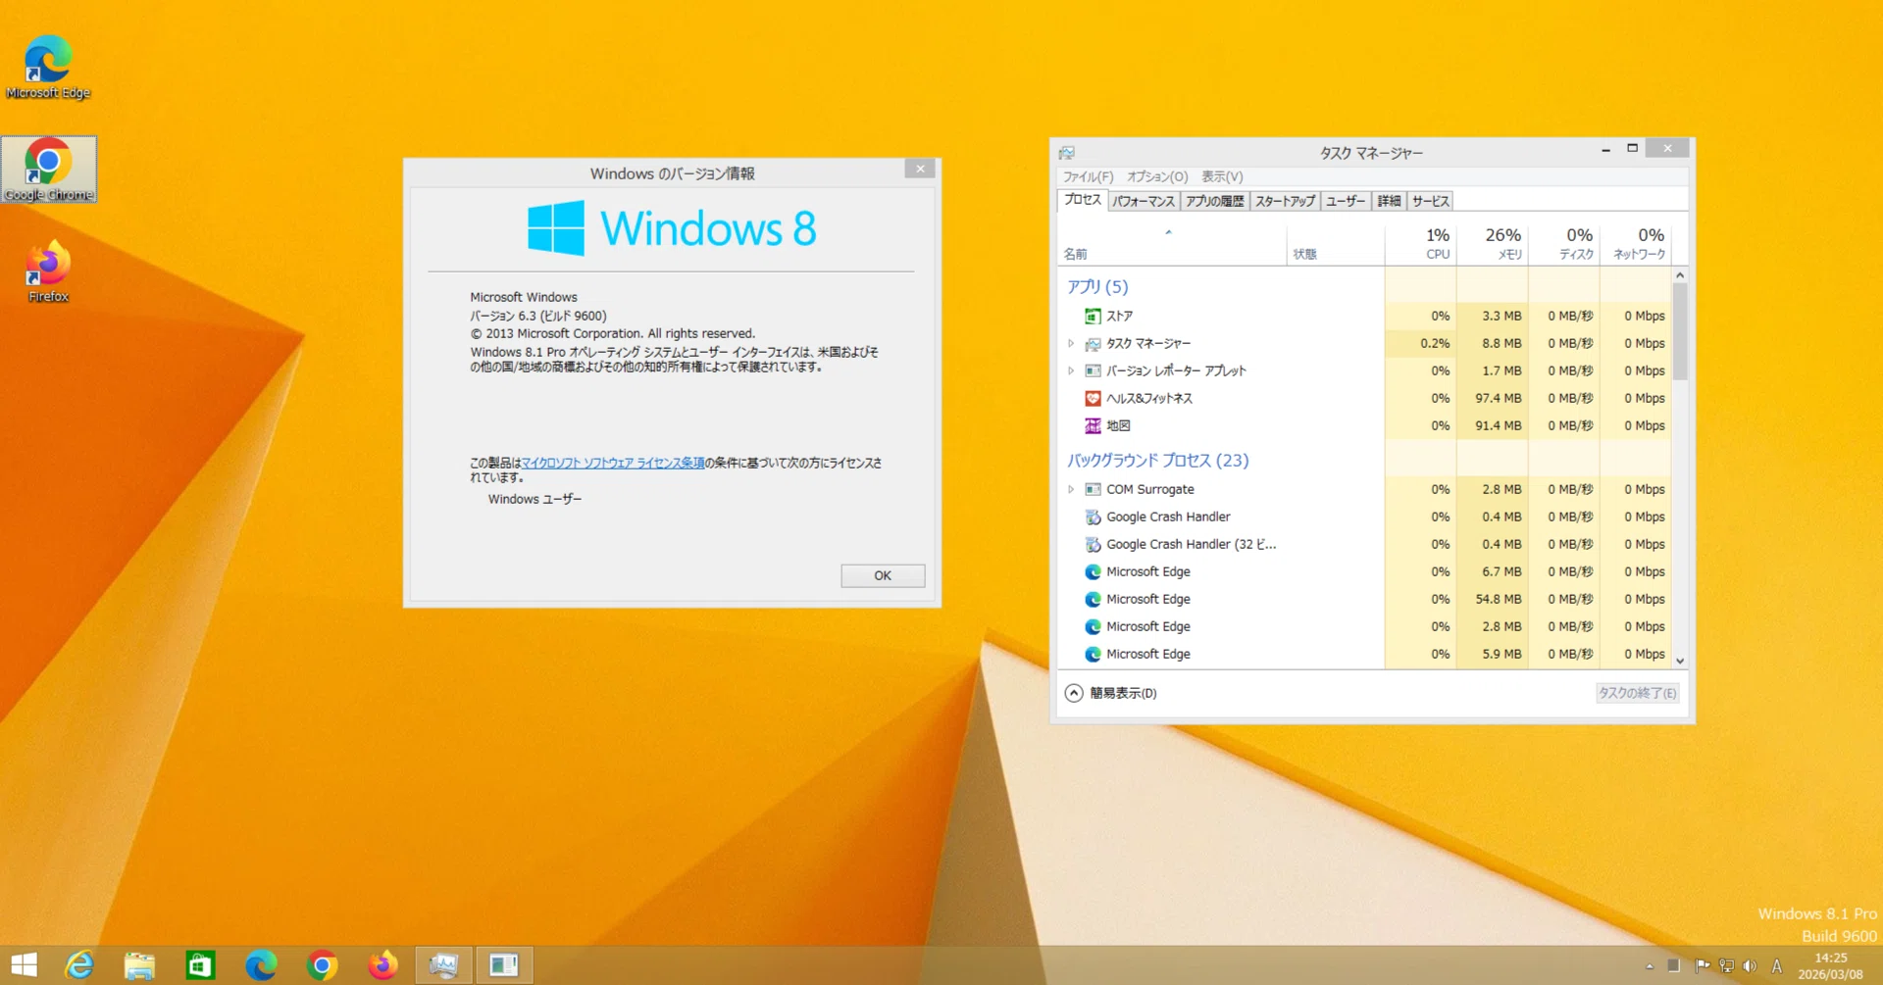This screenshot has height=985, width=1883.
Task: Select the Google Chrome desktop shortcut
Action: [48, 170]
